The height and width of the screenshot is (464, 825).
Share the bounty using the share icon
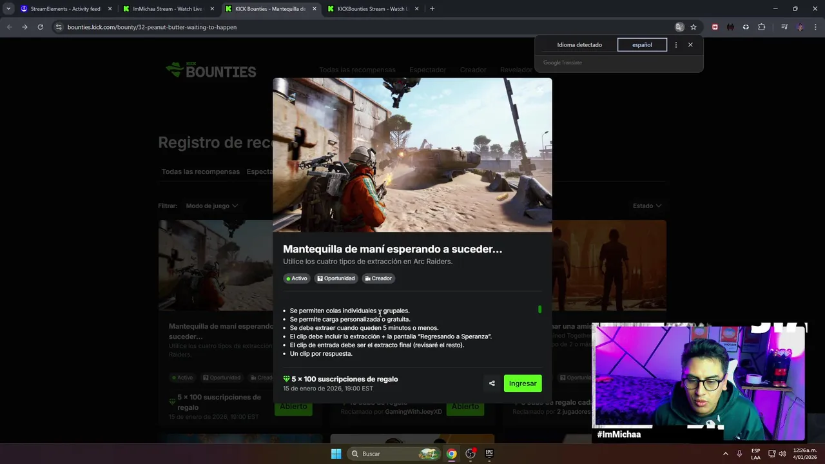(x=492, y=383)
